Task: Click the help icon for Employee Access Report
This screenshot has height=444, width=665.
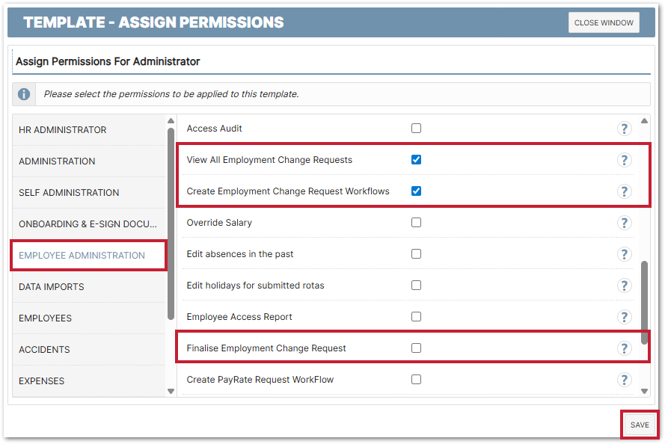Action: pos(624,317)
